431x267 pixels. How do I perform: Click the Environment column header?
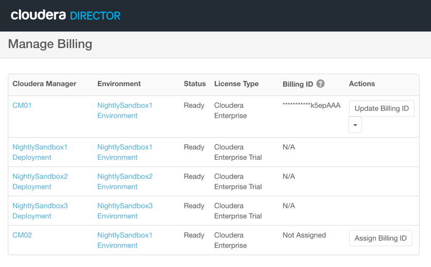119,84
